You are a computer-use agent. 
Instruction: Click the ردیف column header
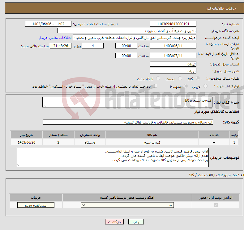(234, 135)
